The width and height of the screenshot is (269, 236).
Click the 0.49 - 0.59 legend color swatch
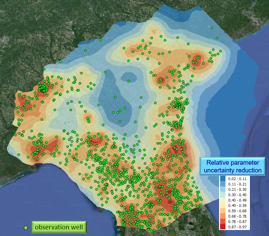(223, 206)
